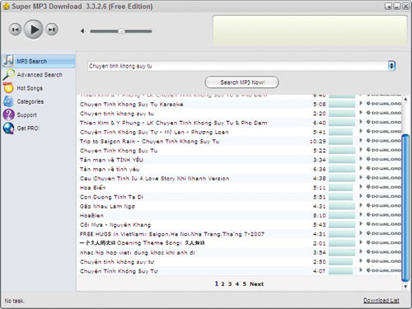Mute with the speaker icon
The height and width of the screenshot is (309, 412).
point(82,31)
